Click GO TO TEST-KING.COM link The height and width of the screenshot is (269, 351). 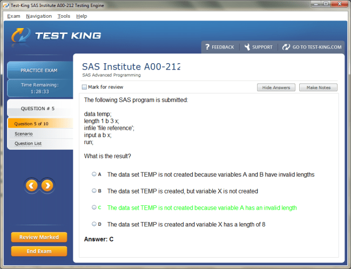pyautogui.click(x=317, y=47)
